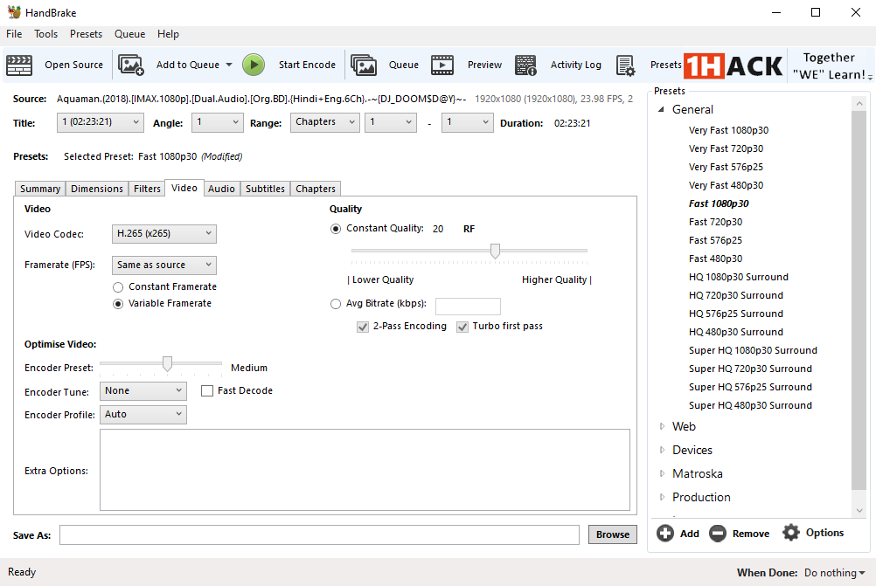876x586 pixels.
Task: Select the Constant Framerate radio button
Action: [x=118, y=286]
